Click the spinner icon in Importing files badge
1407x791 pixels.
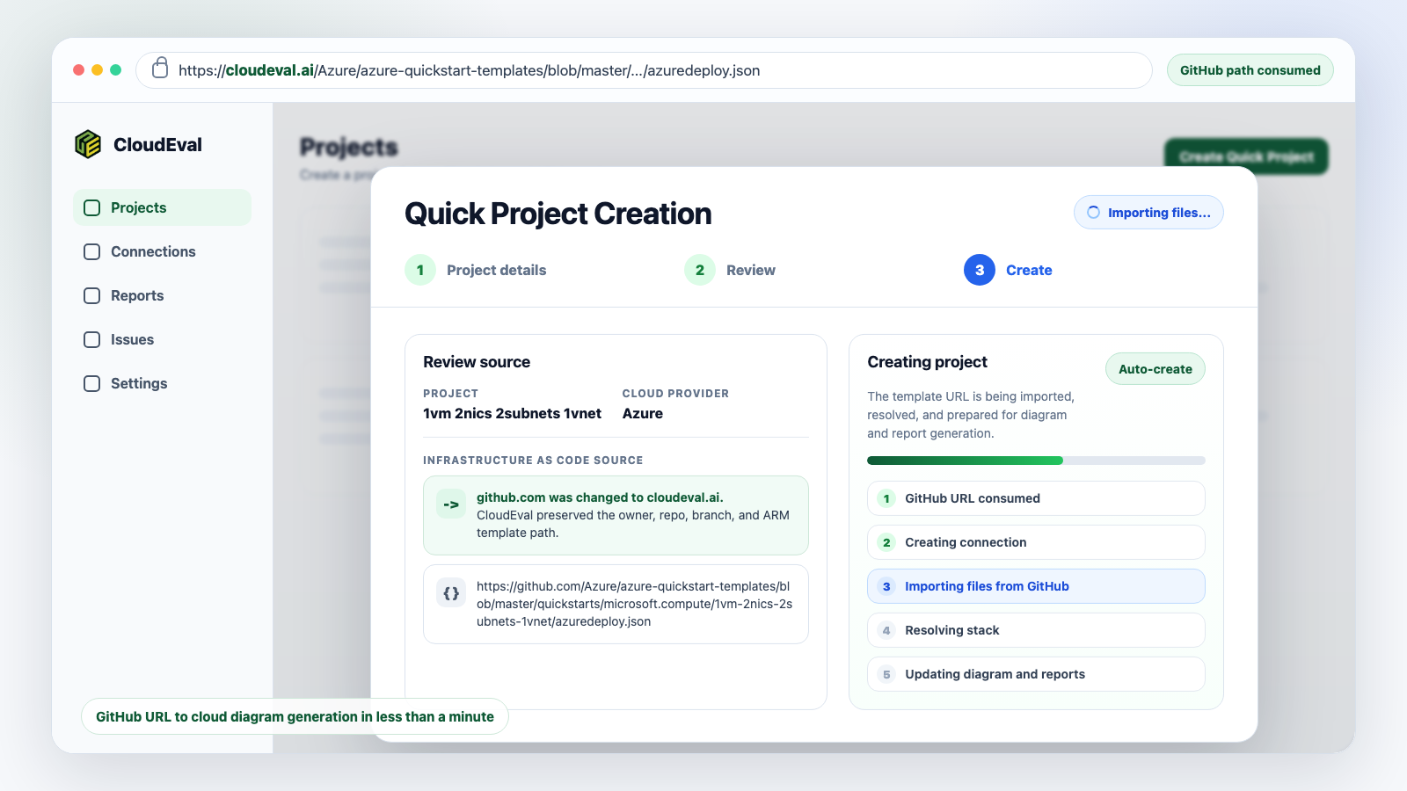(1093, 213)
